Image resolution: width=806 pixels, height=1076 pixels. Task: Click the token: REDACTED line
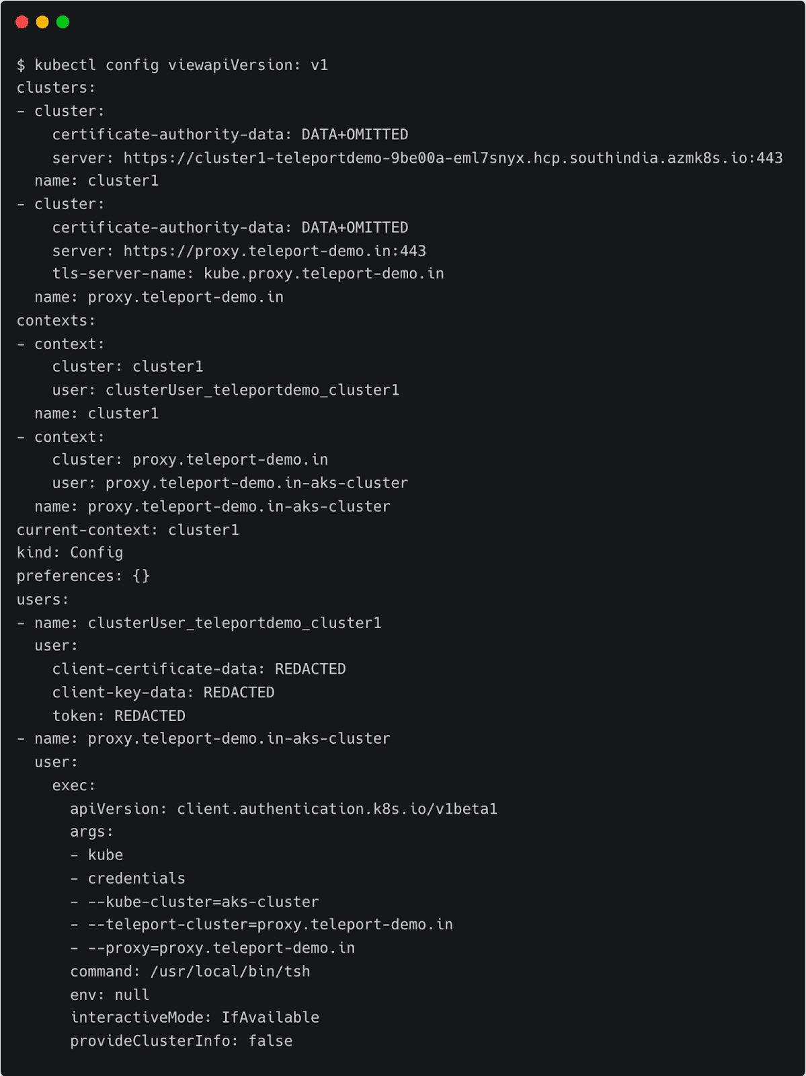point(119,716)
